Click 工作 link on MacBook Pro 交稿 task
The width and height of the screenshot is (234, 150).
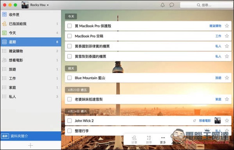click(218, 36)
